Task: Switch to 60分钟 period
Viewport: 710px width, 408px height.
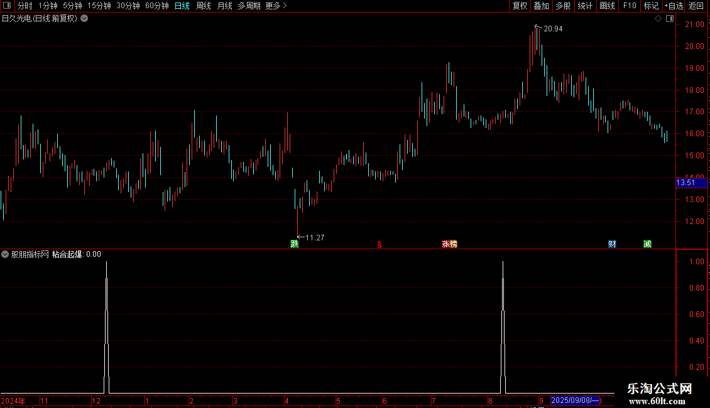Action: pyautogui.click(x=157, y=6)
